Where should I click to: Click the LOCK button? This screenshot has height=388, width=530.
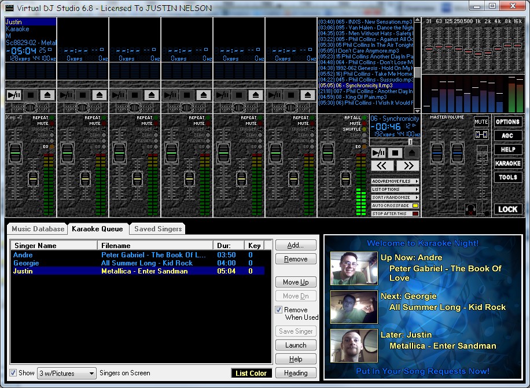pyautogui.click(x=507, y=209)
